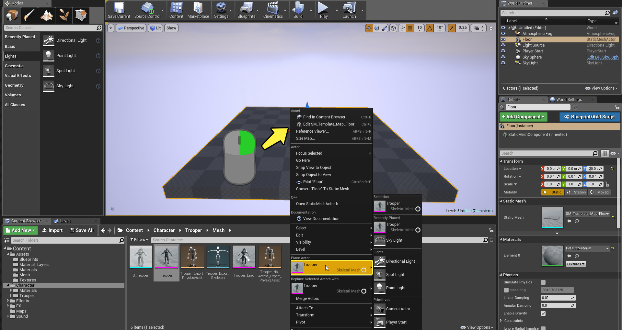Select the Foliage mode icon in Modes
The image size is (622, 330).
coord(64,15)
